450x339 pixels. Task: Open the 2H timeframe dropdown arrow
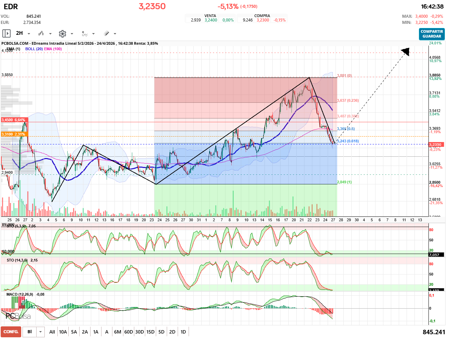coord(29,34)
